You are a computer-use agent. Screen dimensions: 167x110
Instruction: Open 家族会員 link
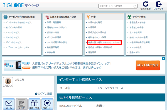point(51,52)
